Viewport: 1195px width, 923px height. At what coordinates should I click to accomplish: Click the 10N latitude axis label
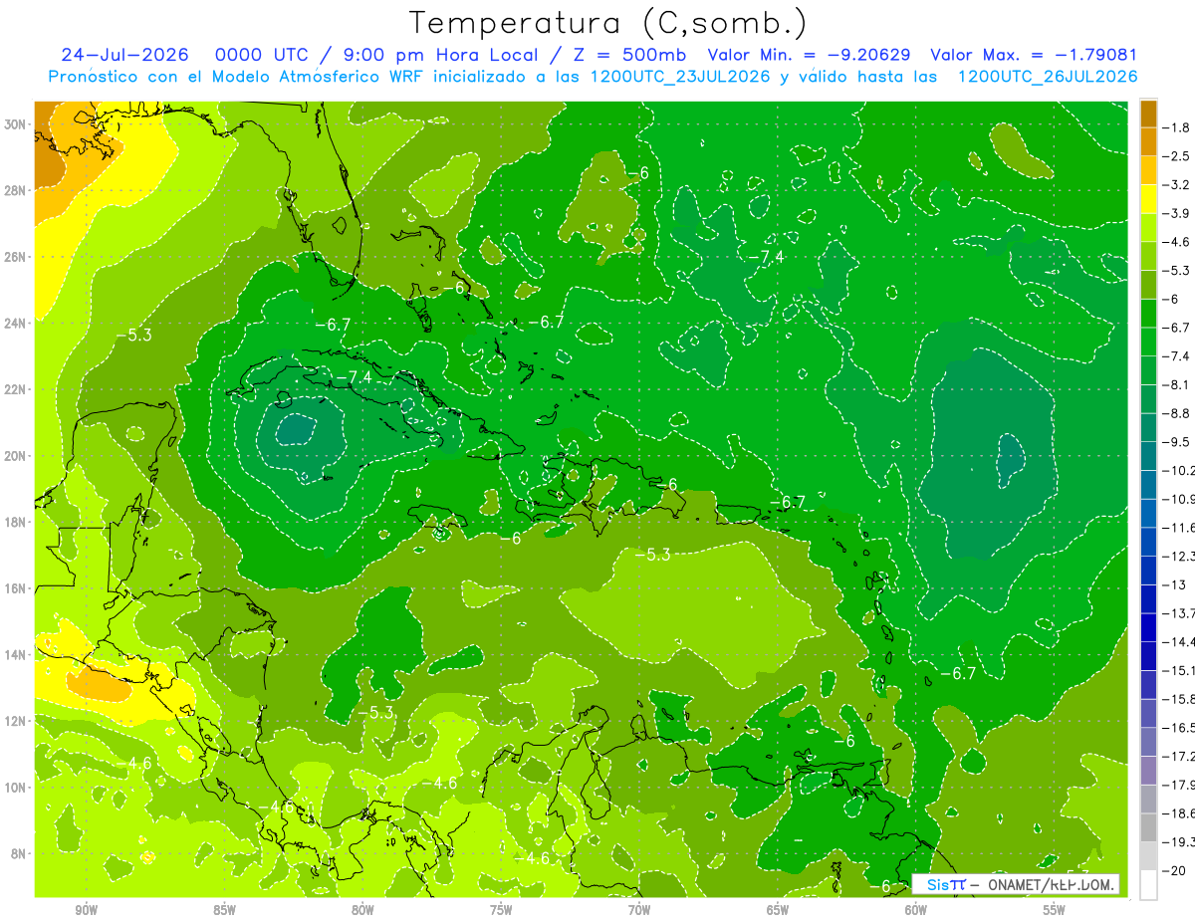pos(16,787)
